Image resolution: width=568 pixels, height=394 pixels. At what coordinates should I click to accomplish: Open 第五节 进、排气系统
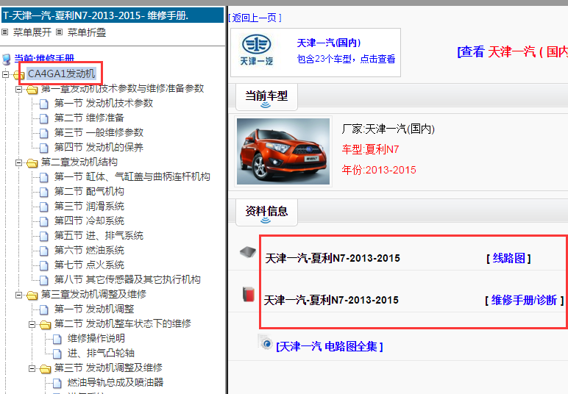pos(99,236)
